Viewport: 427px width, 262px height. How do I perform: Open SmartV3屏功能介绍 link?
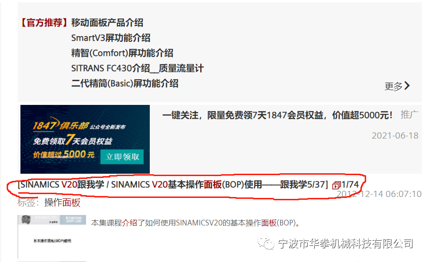[x=111, y=38]
